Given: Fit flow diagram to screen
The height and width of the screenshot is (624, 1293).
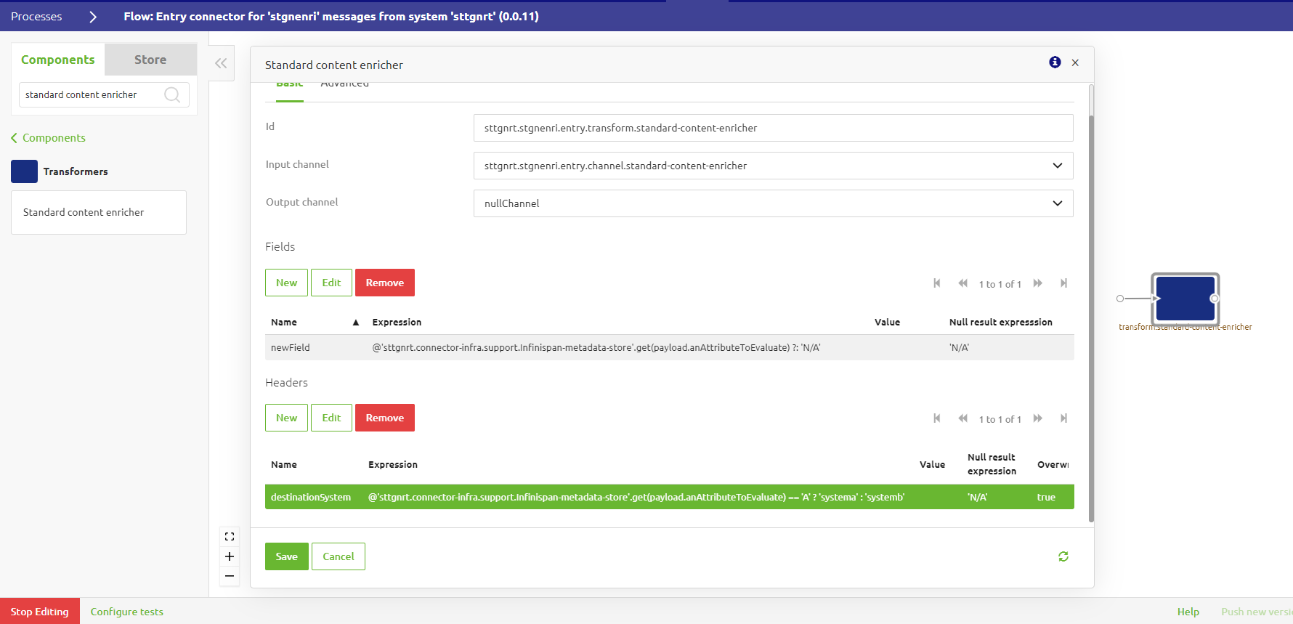Looking at the screenshot, I should click(x=230, y=537).
